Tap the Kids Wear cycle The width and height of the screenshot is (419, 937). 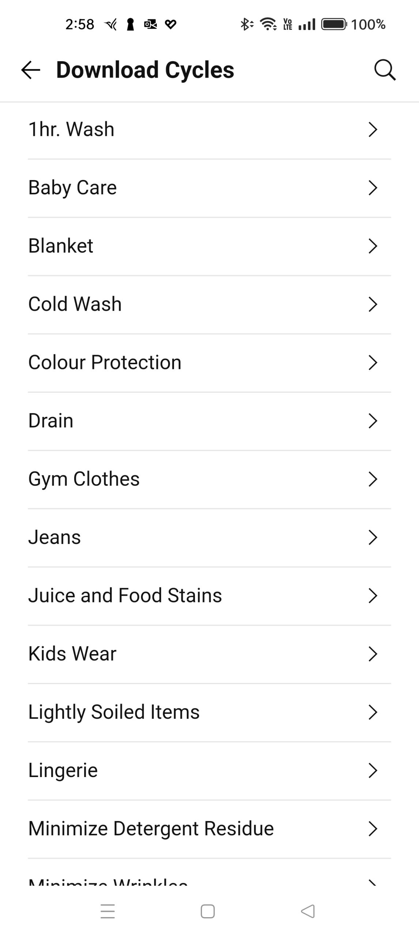pyautogui.click(x=72, y=654)
